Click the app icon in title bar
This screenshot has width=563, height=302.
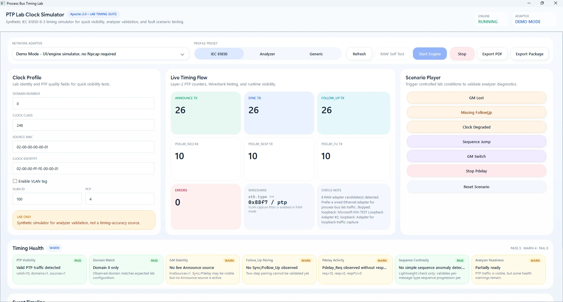[3, 3]
